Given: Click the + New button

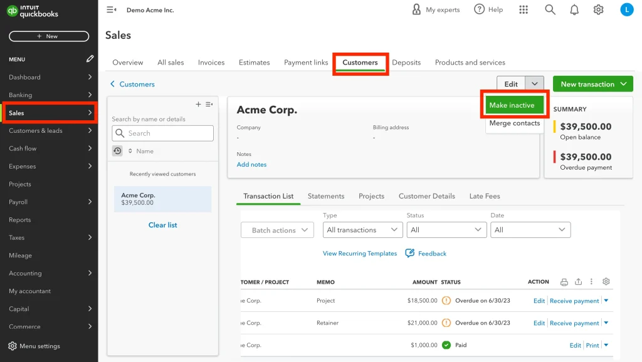Looking at the screenshot, I should click(49, 36).
